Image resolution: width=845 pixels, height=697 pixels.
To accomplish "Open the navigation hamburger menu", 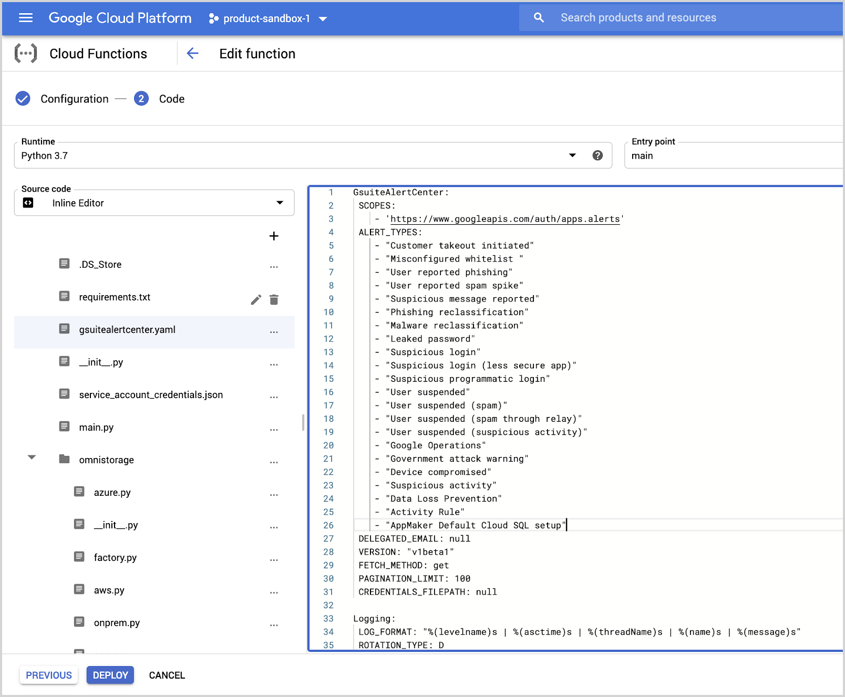I will click(25, 18).
